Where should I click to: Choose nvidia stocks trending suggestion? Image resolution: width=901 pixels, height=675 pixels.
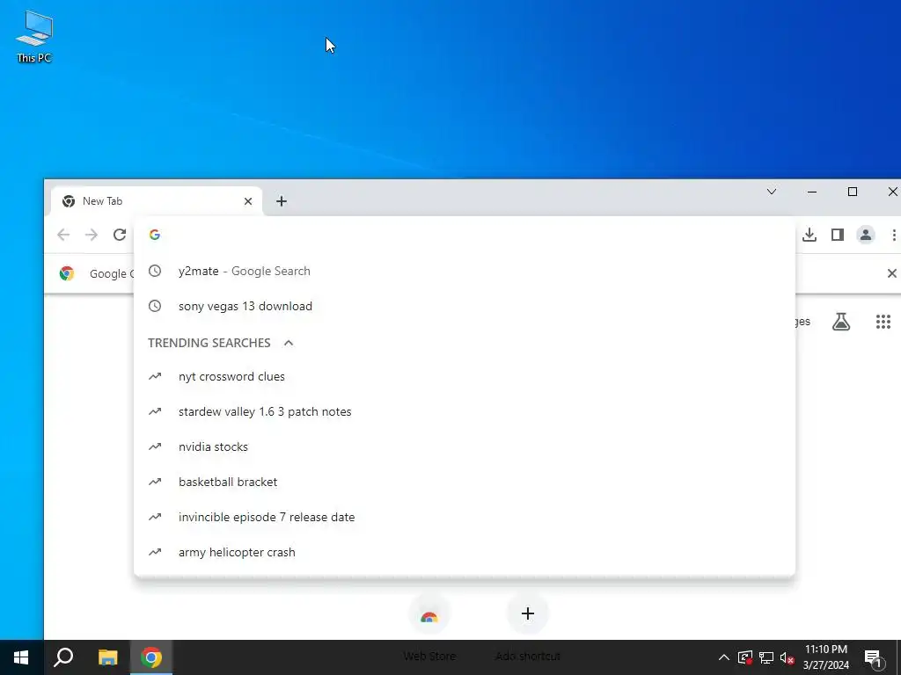pyautogui.click(x=465, y=446)
